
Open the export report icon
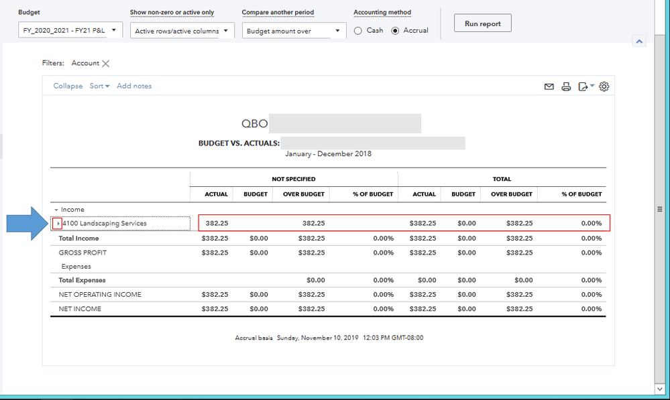583,86
